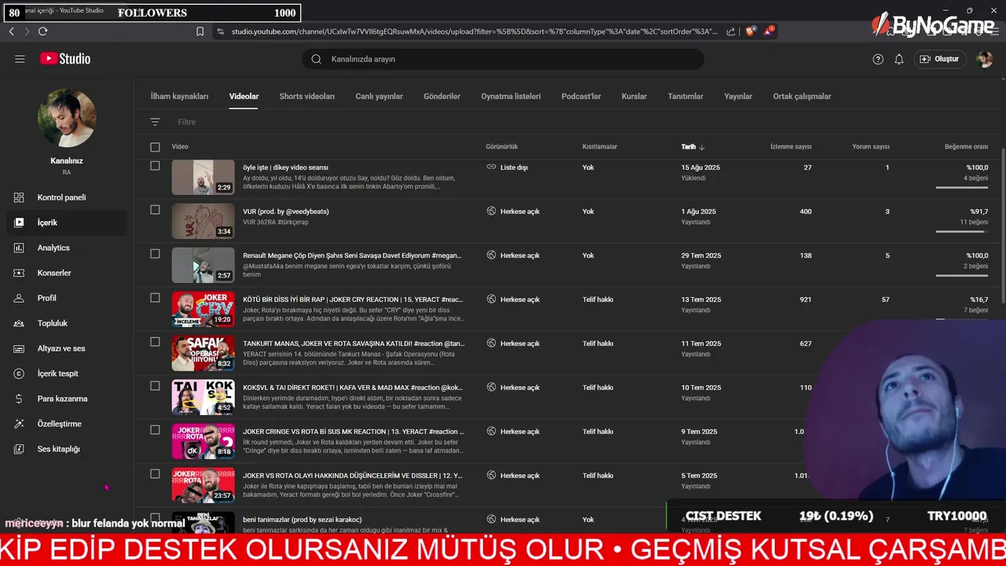Open Ses kitaplığı in the sidebar
Screen dimensions: 1006x566
point(66,449)
